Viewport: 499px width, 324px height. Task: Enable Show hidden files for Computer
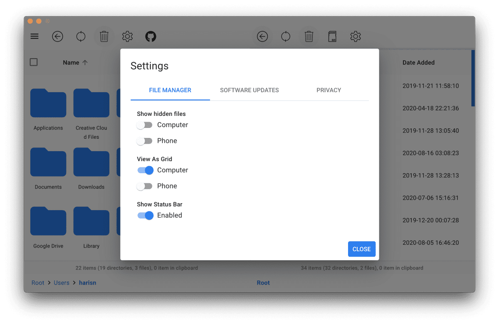click(144, 125)
